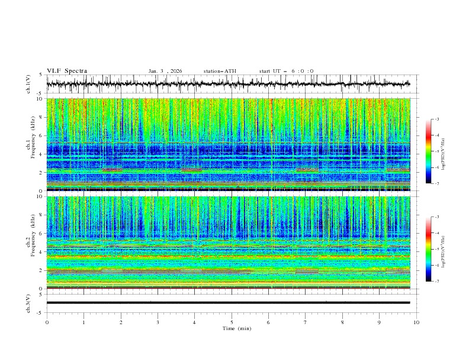Click the ch.1 waveform trace
Screen dimensions: 469x362
pyautogui.click(x=228, y=84)
